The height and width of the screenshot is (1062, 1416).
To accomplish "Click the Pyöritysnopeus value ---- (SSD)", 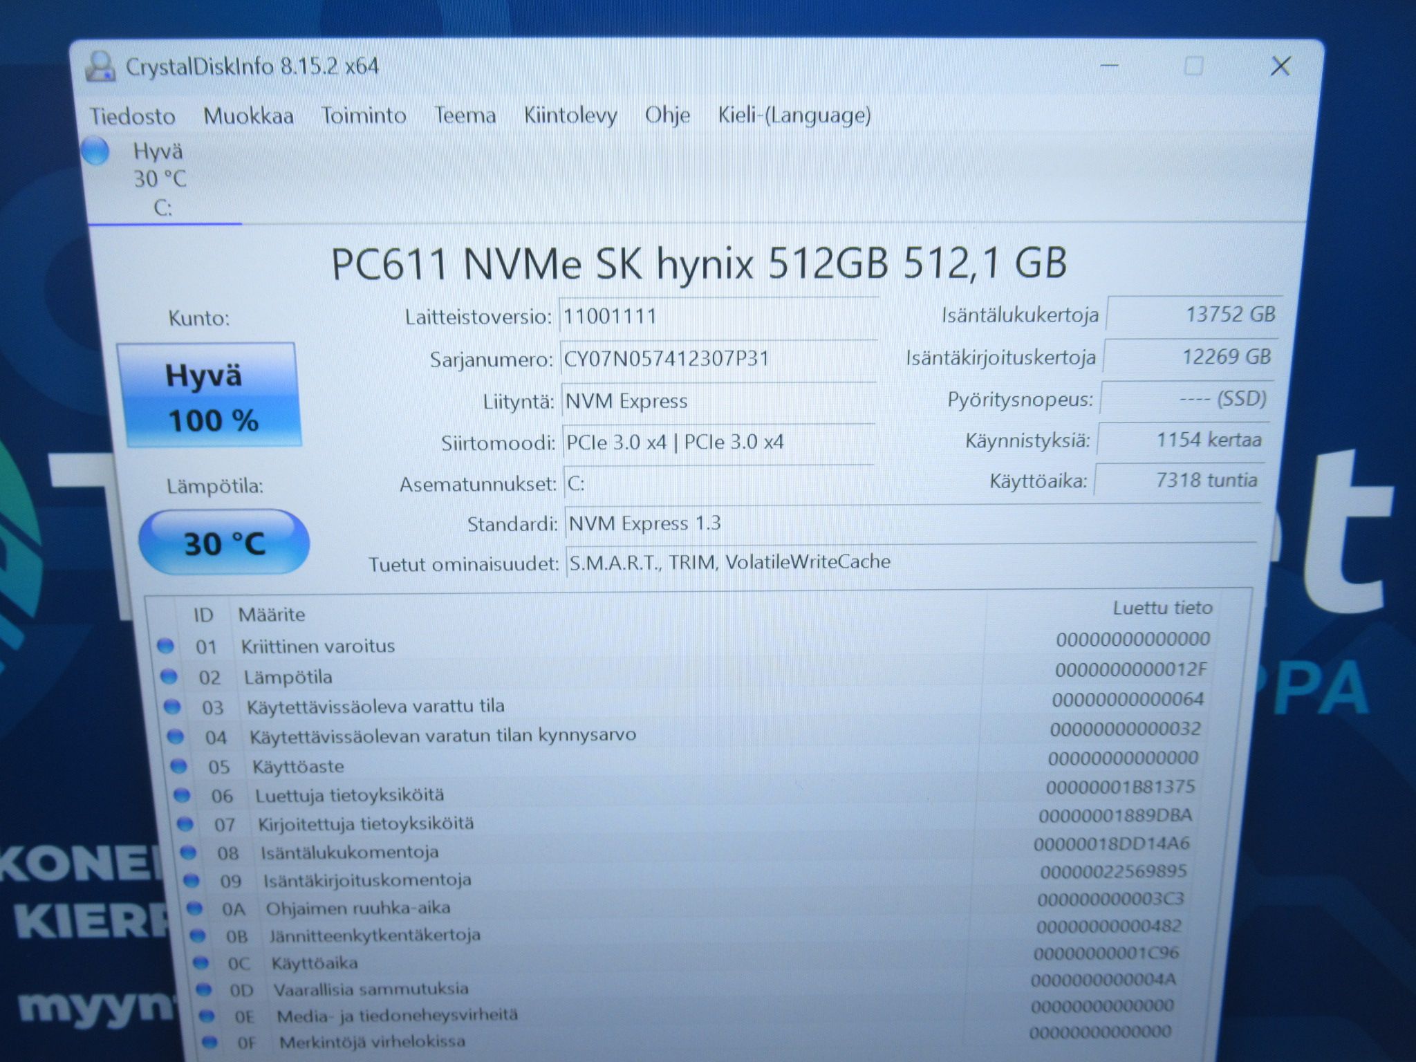I will pyautogui.click(x=1186, y=399).
